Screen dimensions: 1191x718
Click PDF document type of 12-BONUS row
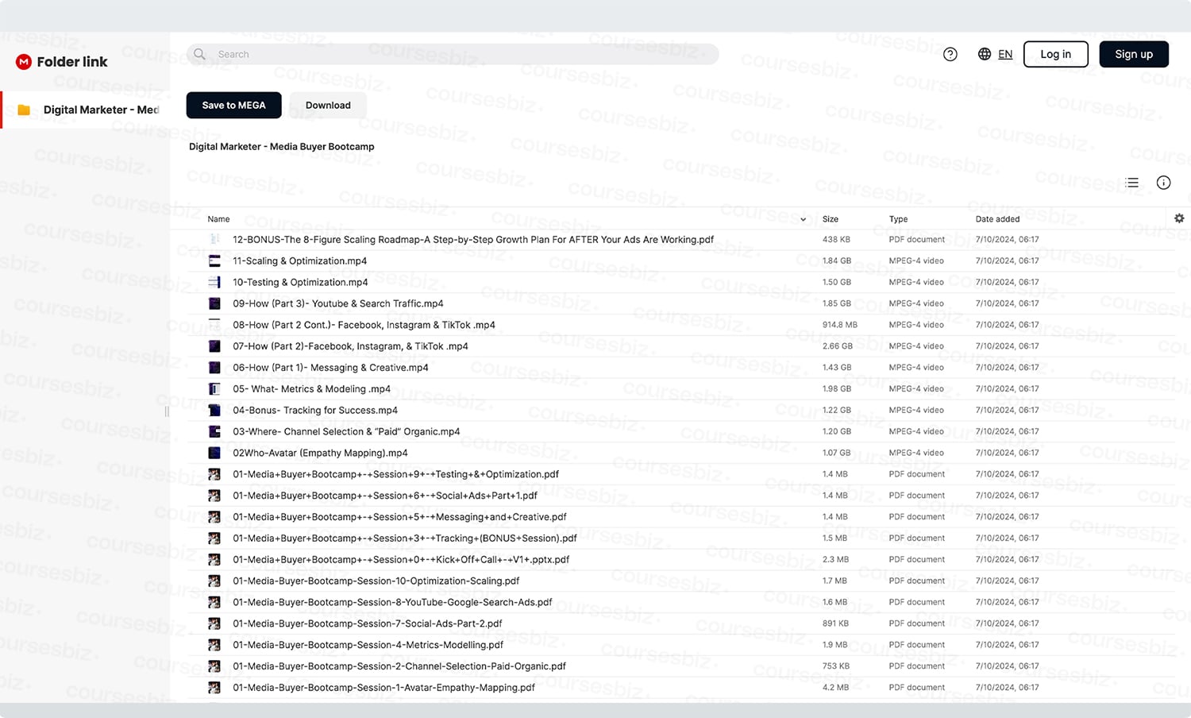click(x=917, y=239)
